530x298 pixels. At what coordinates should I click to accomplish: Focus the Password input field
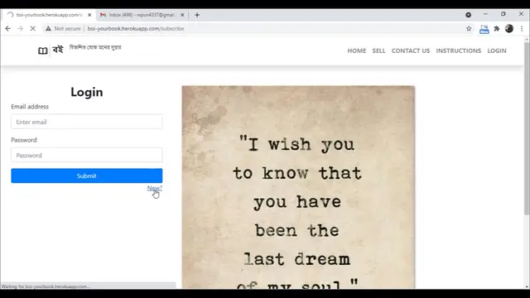tap(86, 155)
